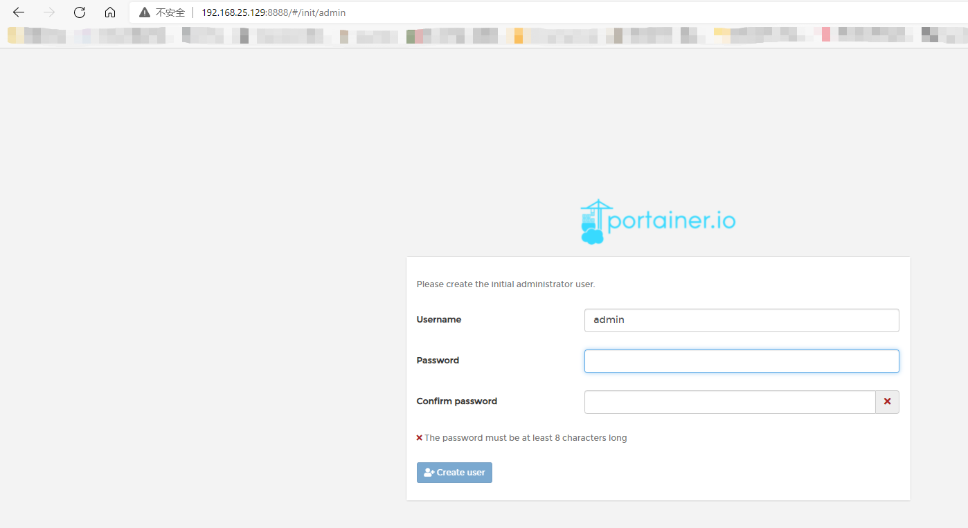Click into the Password input field

(x=742, y=361)
